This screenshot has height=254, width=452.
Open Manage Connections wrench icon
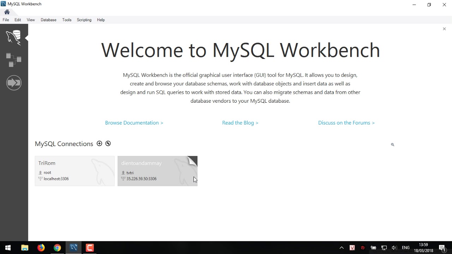point(108,144)
